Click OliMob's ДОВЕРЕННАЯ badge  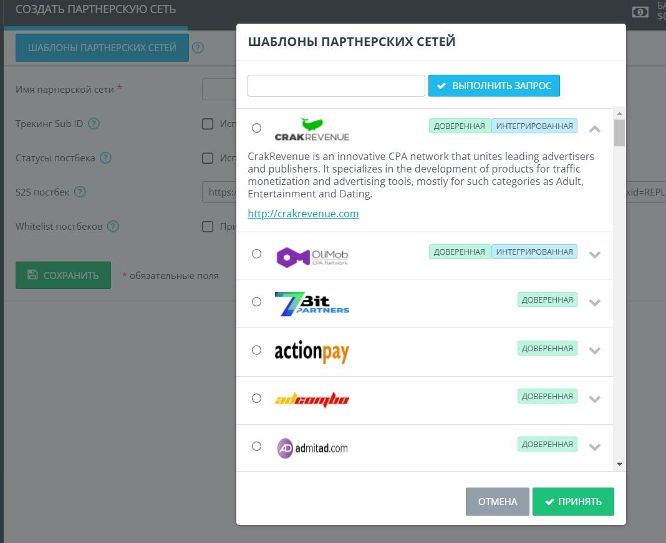tap(460, 252)
